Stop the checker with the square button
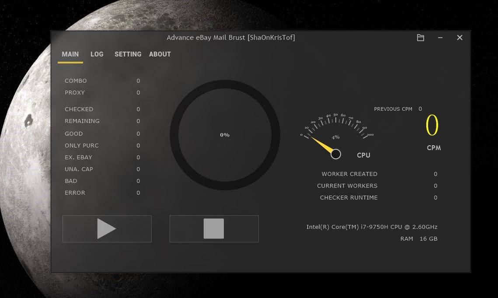Image resolution: width=498 pixels, height=298 pixels. pos(214,229)
